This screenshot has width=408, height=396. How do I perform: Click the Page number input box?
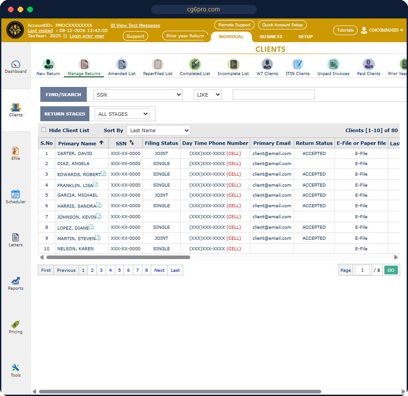point(362,270)
